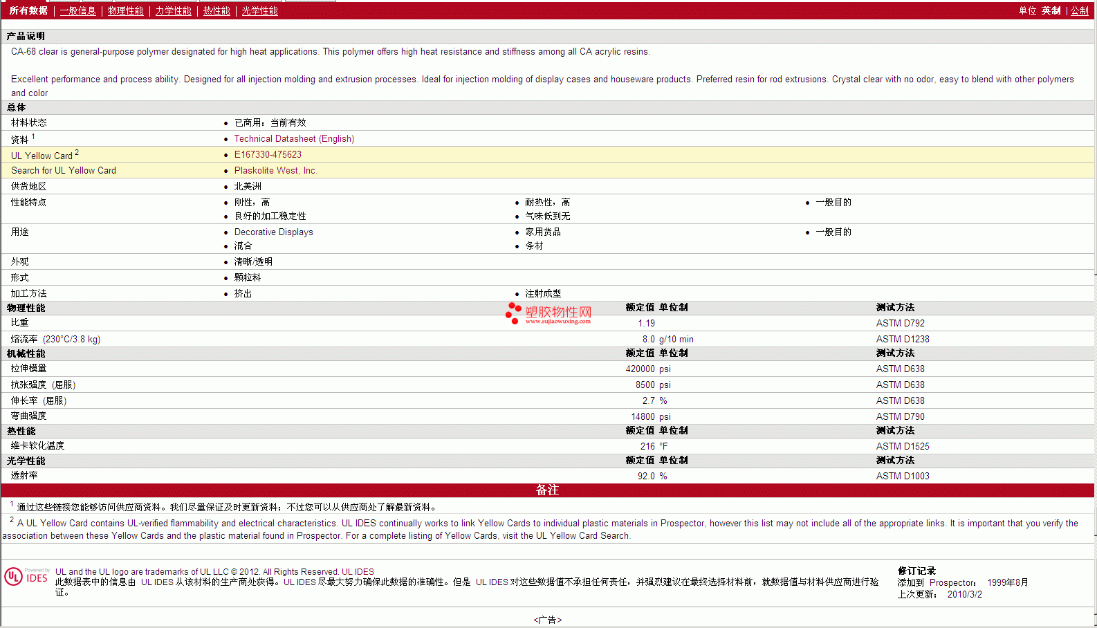Select the 所有数据 tab
Image resolution: width=1097 pixels, height=628 pixels.
coord(28,10)
